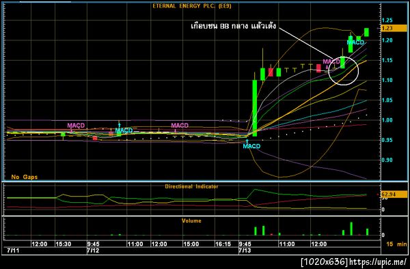The image size is (410, 269).
Task: Click the 0.90 price axis label
Action: coord(387,160)
